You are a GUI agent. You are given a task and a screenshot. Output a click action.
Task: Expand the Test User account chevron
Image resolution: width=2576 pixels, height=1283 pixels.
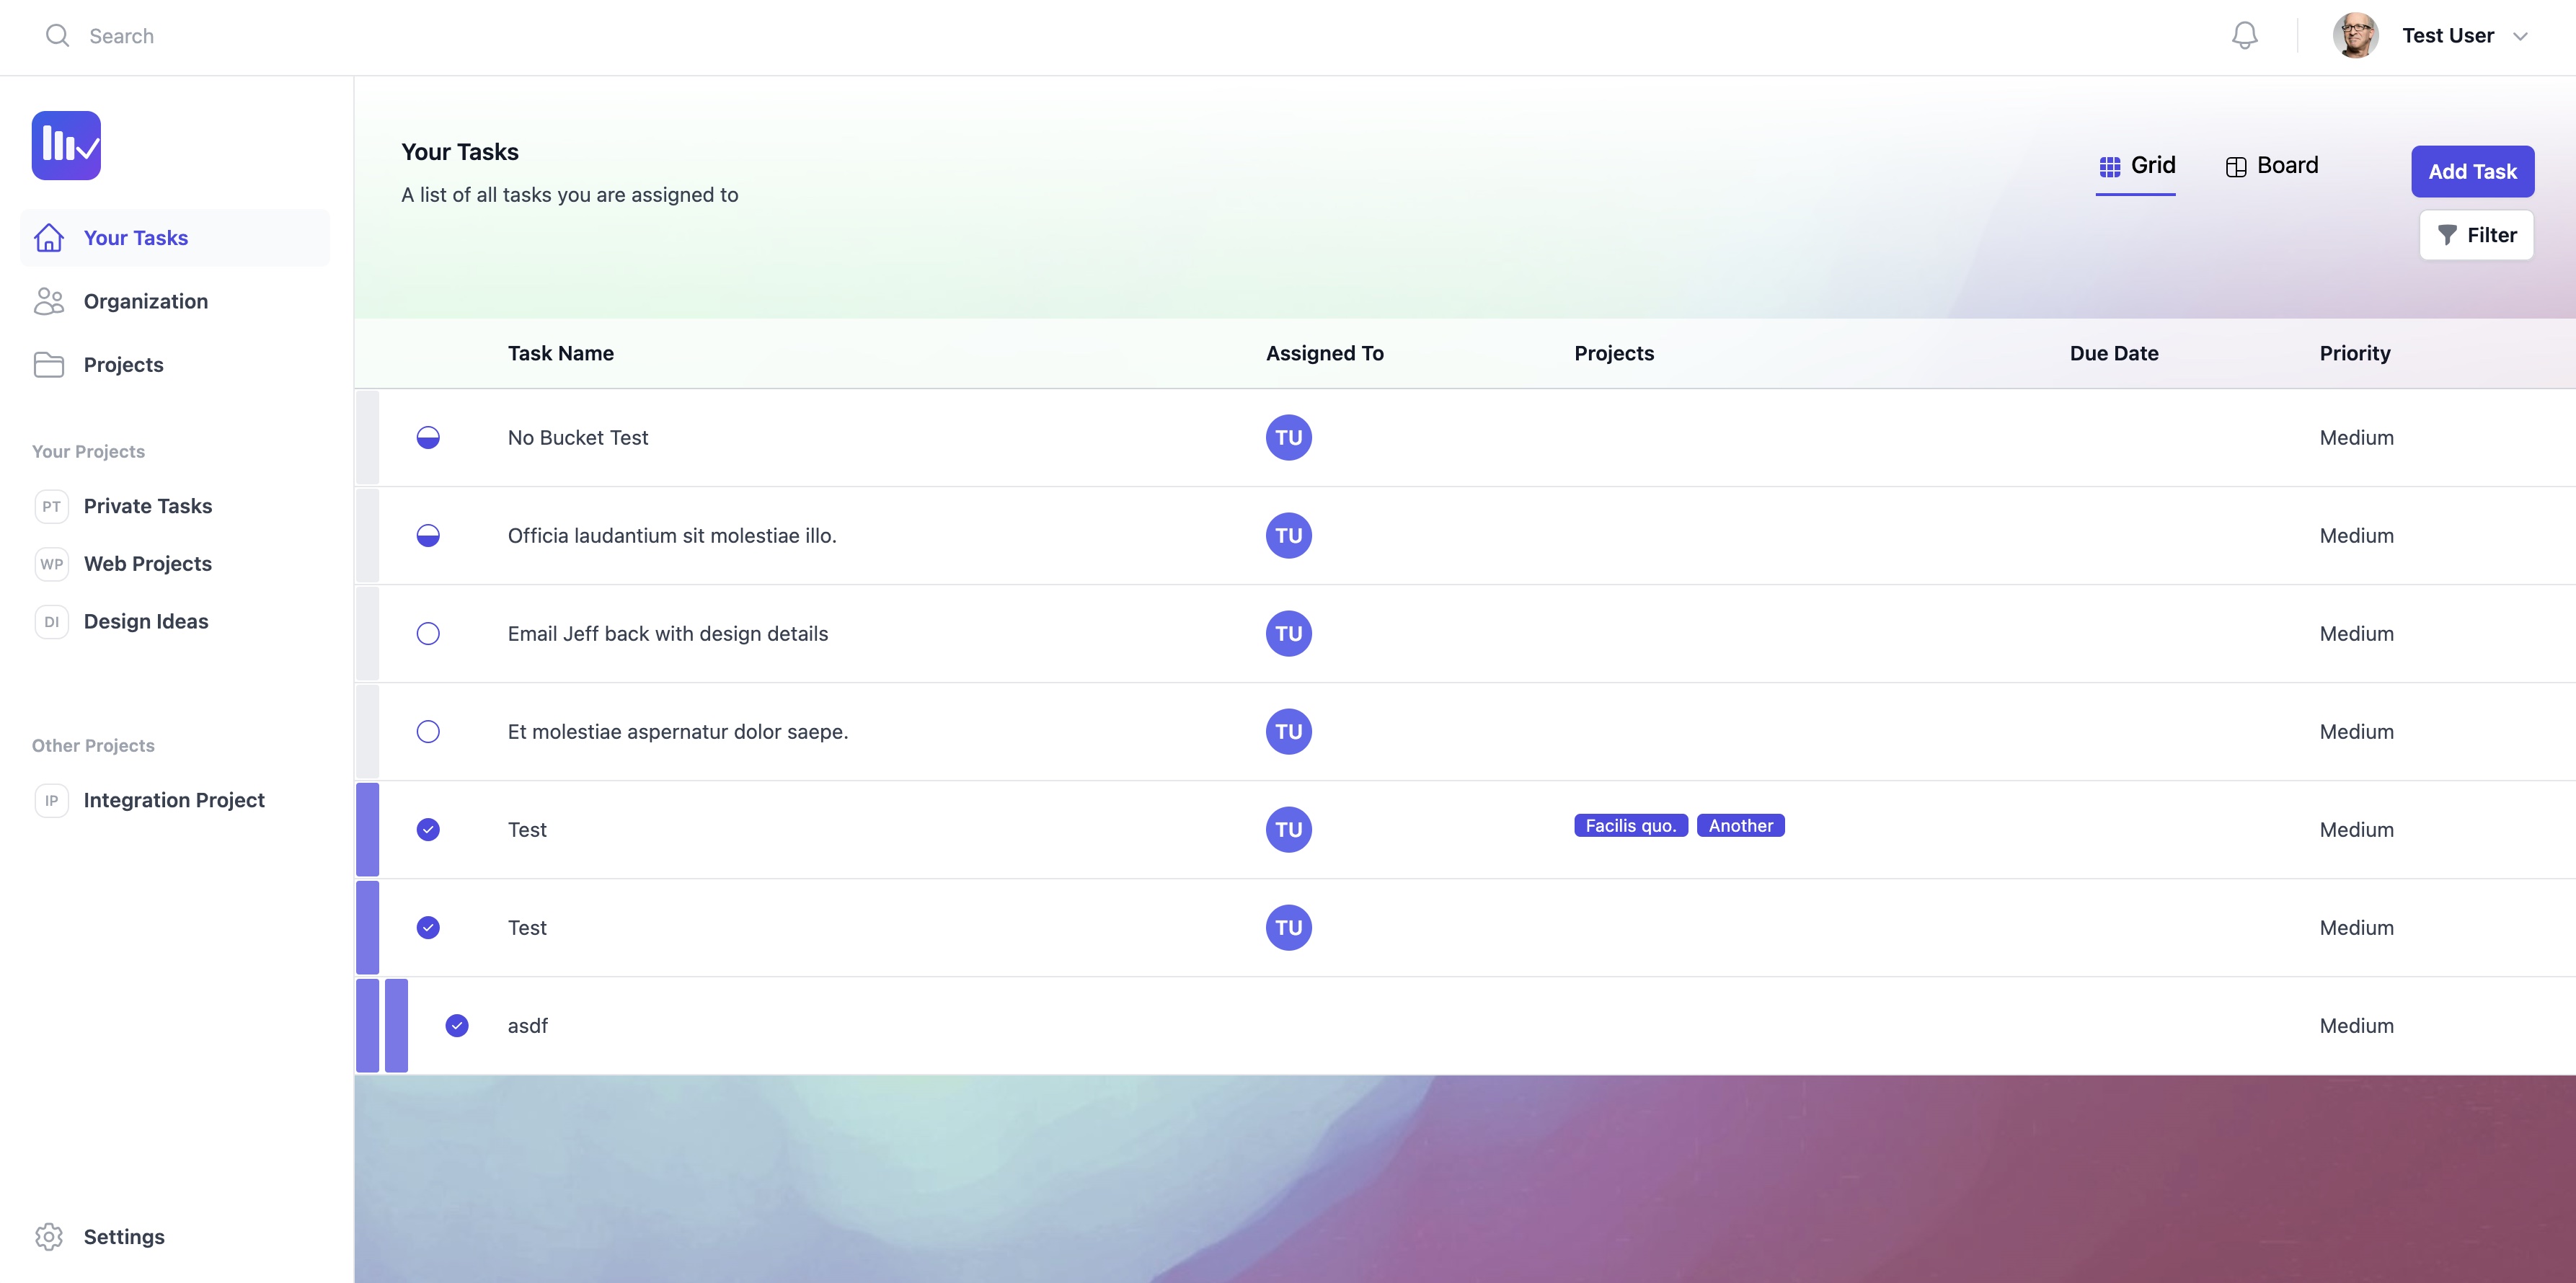[x=2520, y=37]
